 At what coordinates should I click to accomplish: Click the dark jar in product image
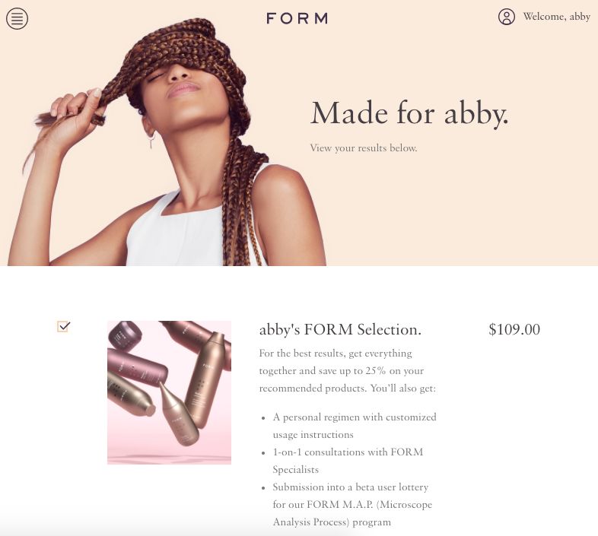126,335
